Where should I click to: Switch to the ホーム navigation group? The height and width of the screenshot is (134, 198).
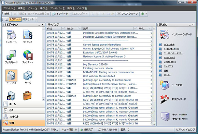pyautogui.click(x=24, y=104)
